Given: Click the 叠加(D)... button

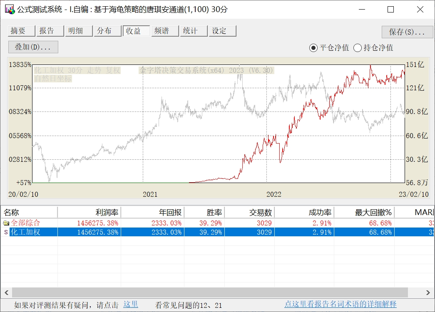Looking at the screenshot, I should [x=33, y=47].
